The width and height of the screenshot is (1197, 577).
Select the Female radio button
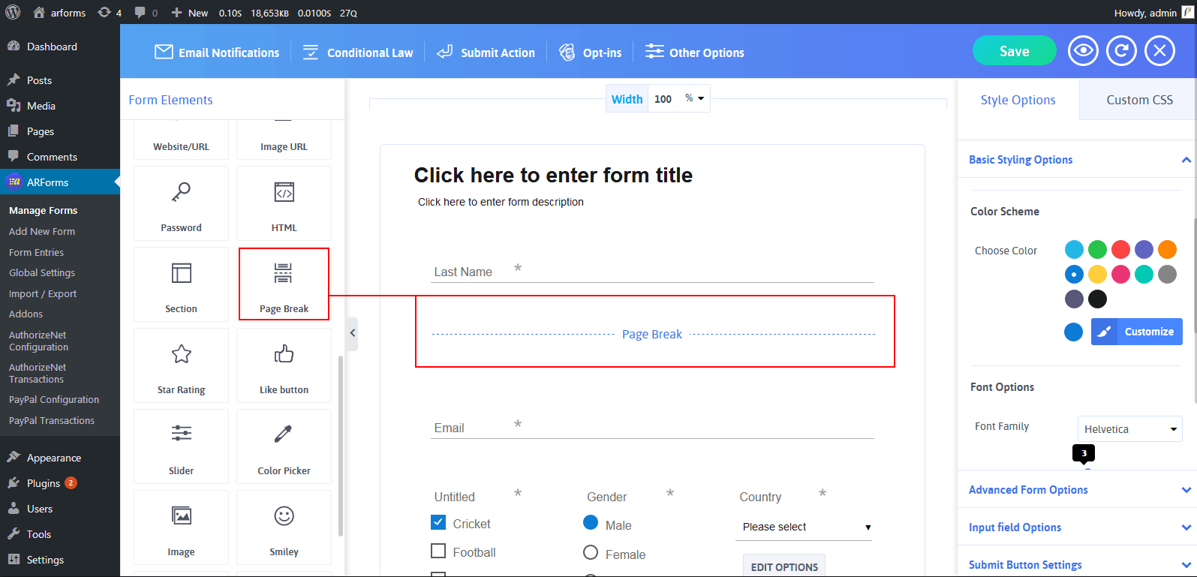tap(591, 553)
